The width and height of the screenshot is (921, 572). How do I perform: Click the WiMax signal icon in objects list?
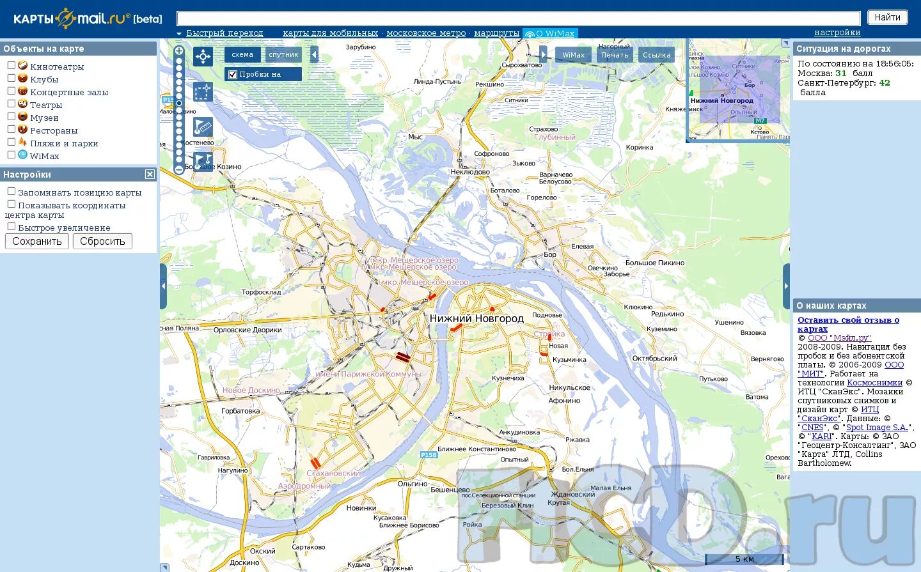22,155
